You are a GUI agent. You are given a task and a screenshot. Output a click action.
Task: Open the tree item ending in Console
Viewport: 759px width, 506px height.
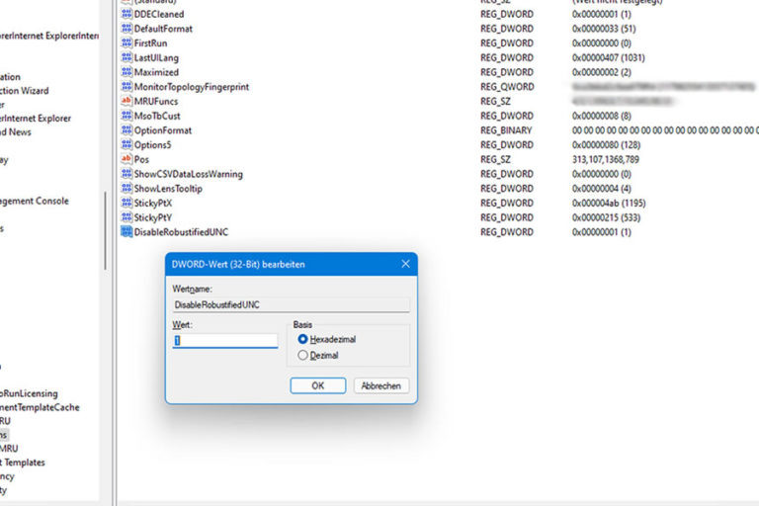[34, 201]
